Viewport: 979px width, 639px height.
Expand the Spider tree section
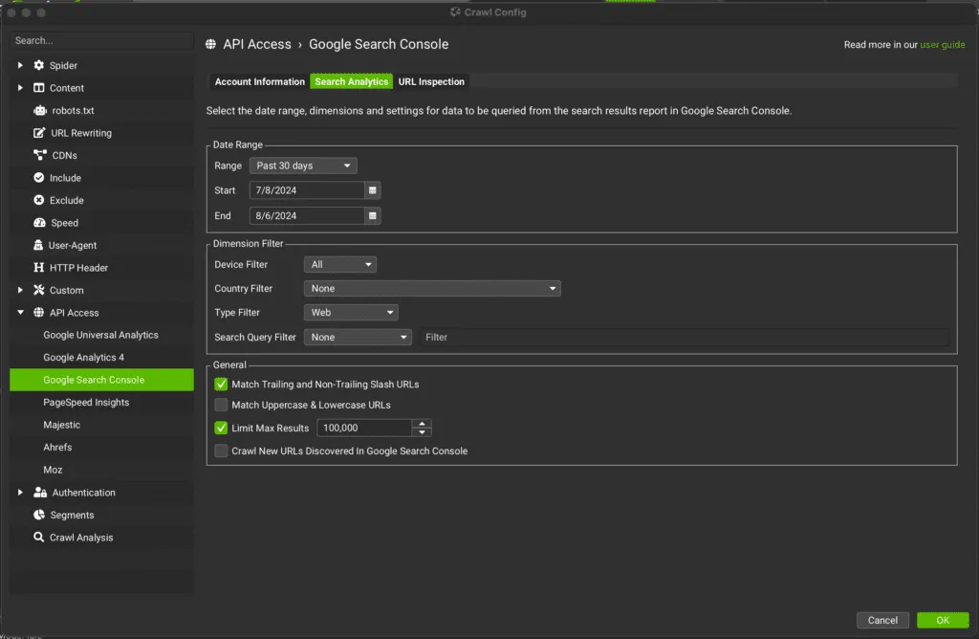[x=20, y=65]
